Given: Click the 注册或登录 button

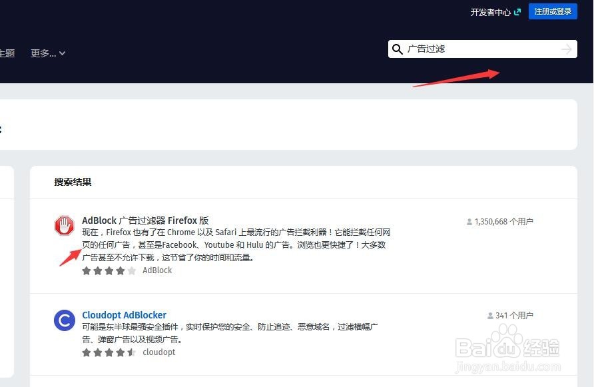Looking at the screenshot, I should click(x=553, y=11).
